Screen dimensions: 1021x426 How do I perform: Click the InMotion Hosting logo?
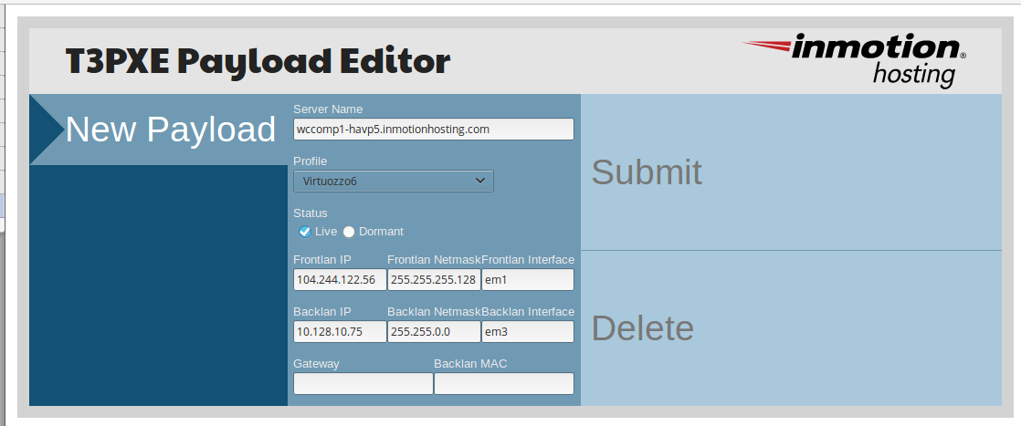point(853,58)
